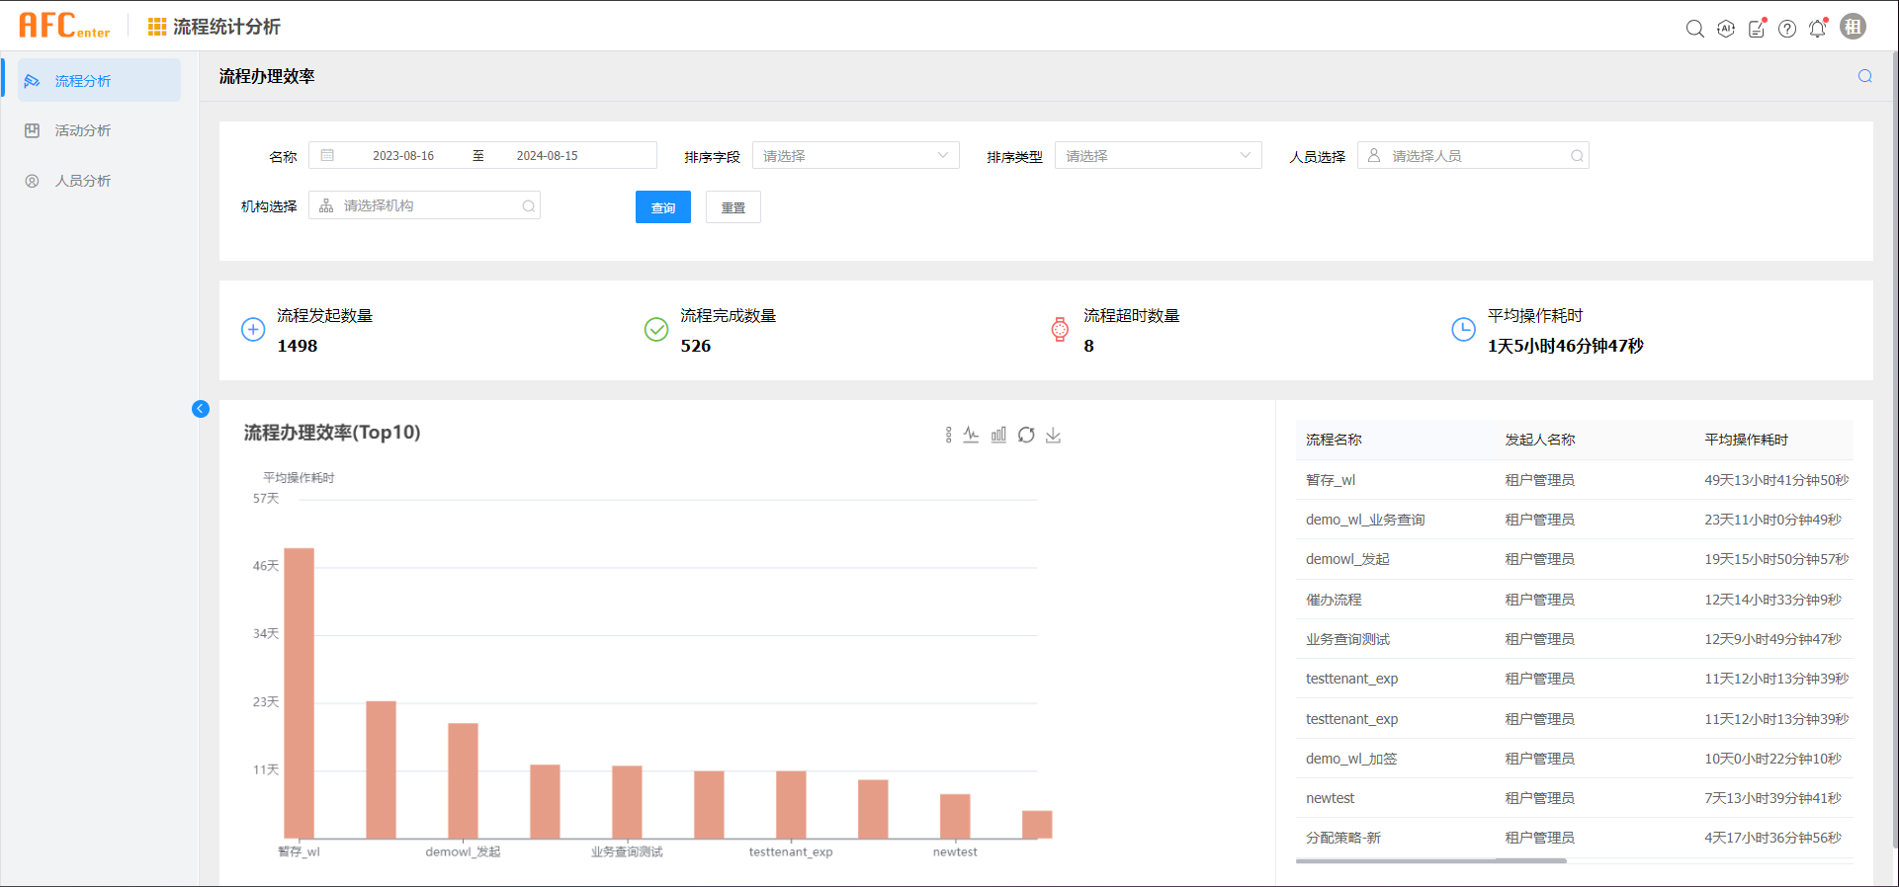Click the 机构选择 input field
Viewport: 1899px width, 887px height.
click(425, 205)
